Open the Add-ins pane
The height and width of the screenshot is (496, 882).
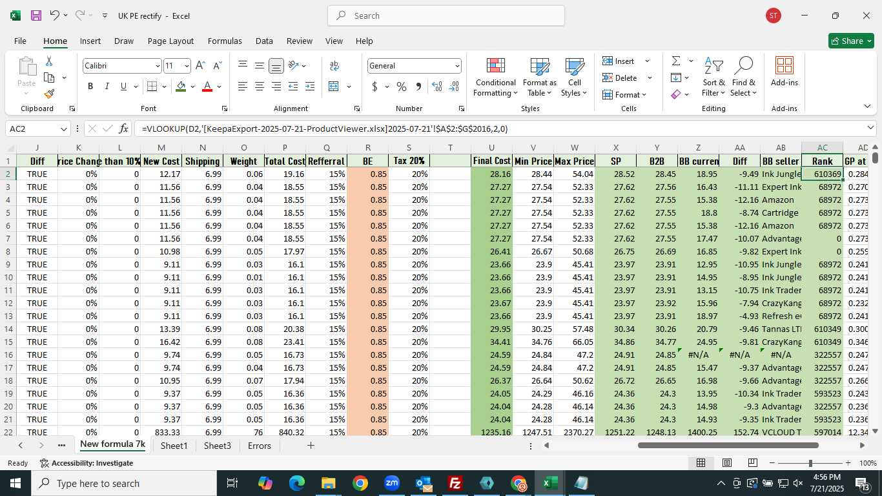(784, 72)
